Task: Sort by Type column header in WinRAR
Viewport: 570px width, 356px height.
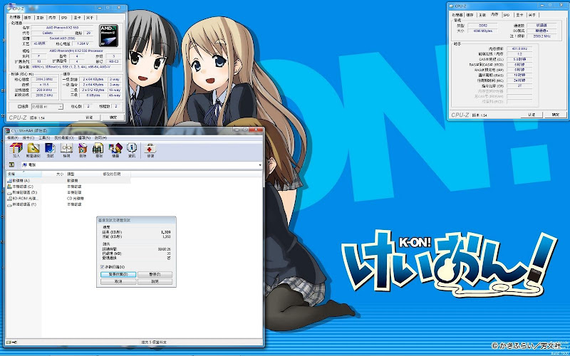Action: pos(83,174)
